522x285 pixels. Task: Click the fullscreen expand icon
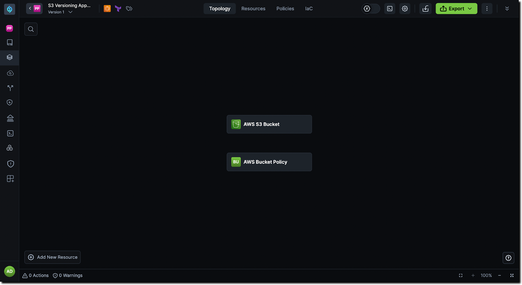512,276
